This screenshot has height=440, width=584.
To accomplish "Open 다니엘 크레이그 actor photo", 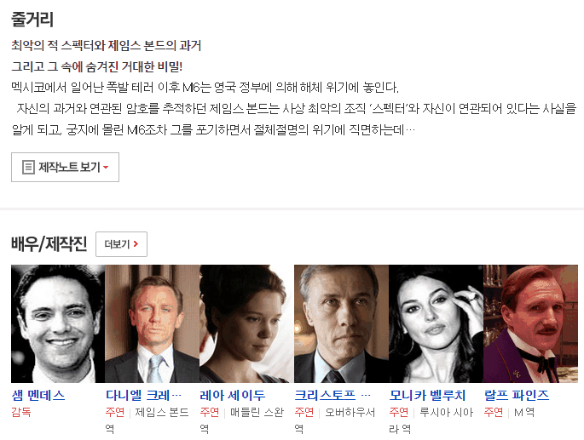I will tap(152, 323).
